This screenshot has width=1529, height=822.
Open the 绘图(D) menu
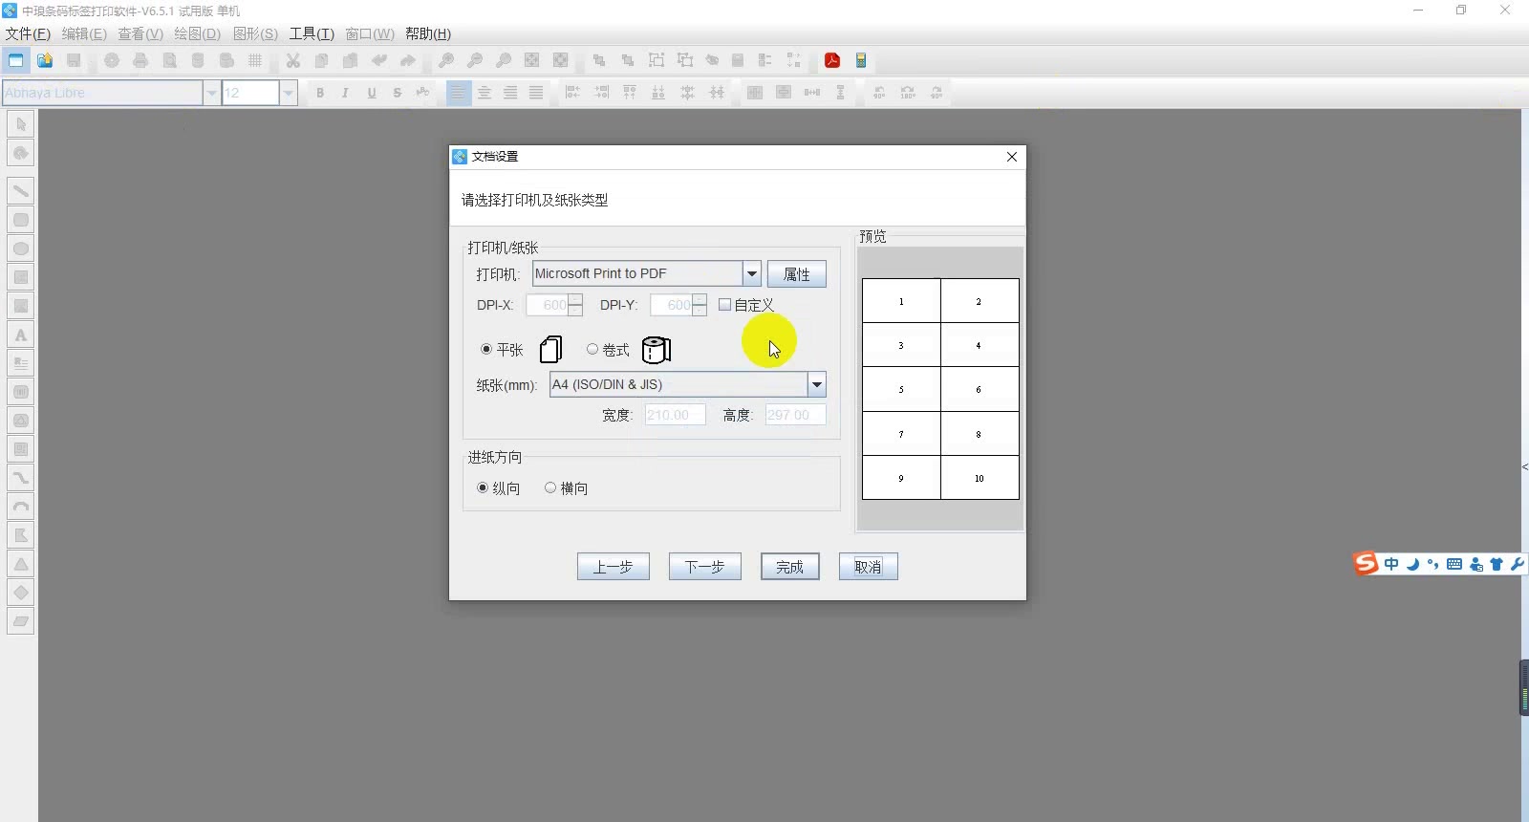point(197,33)
